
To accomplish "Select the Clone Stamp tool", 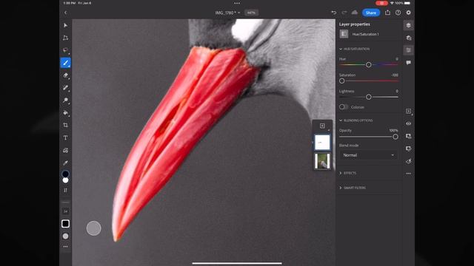I will tap(66, 100).
